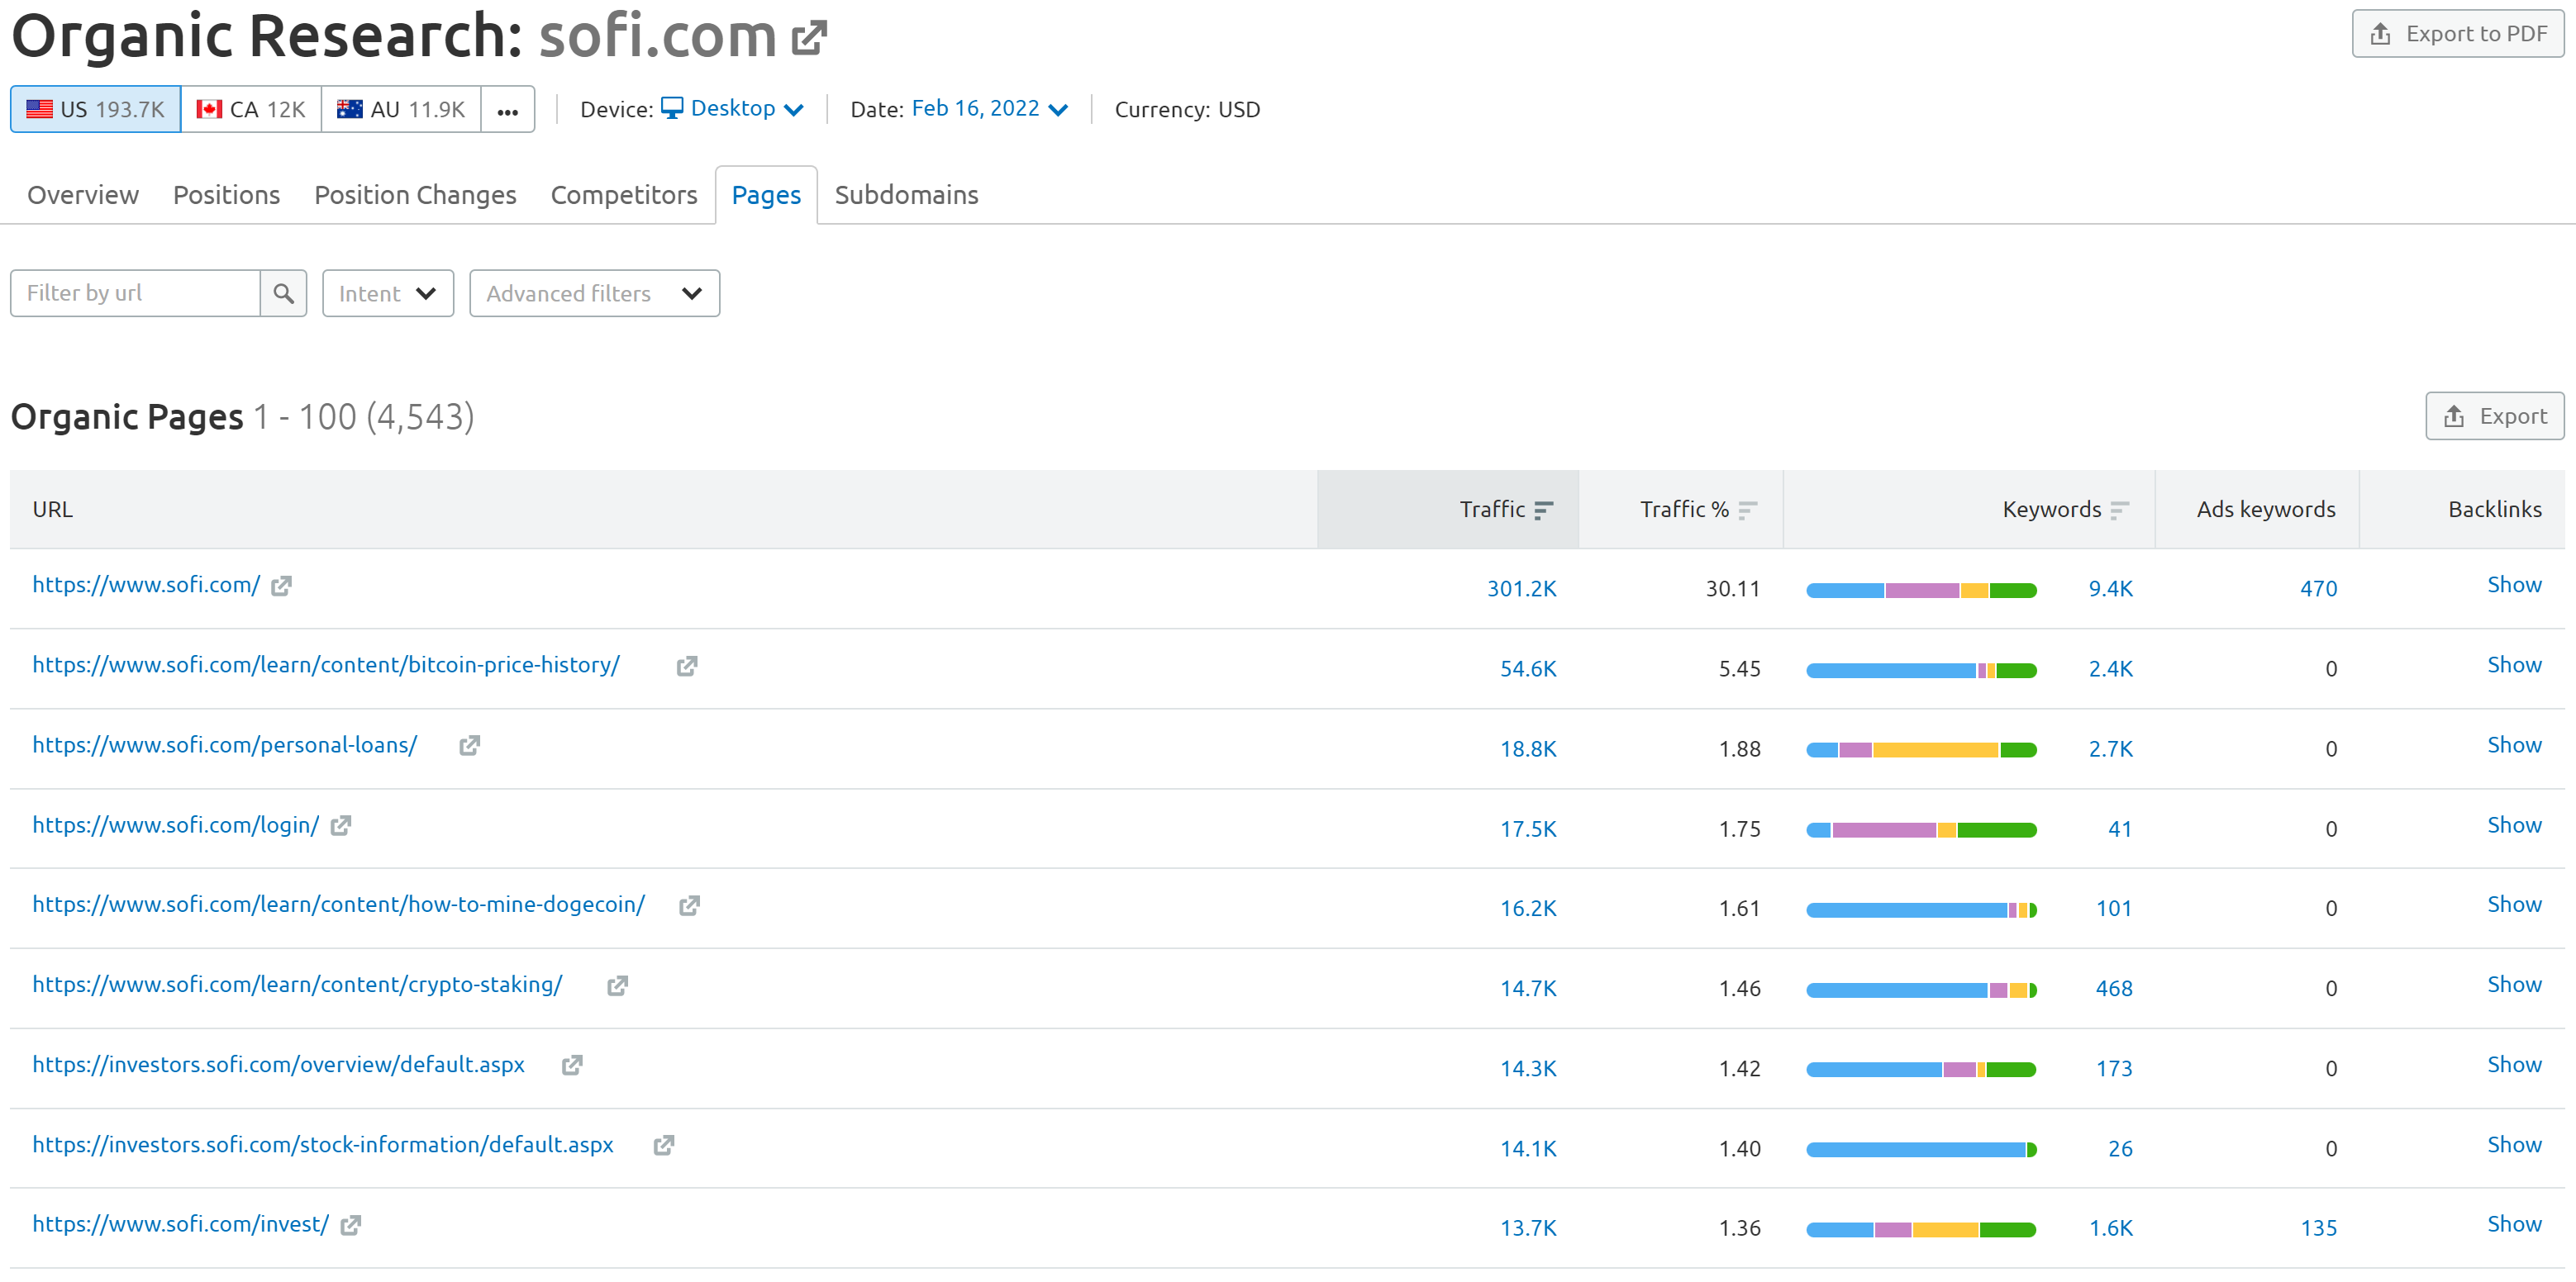Open sofi.com external link icon in title
This screenshot has width=2576, height=1282.
coord(809,38)
